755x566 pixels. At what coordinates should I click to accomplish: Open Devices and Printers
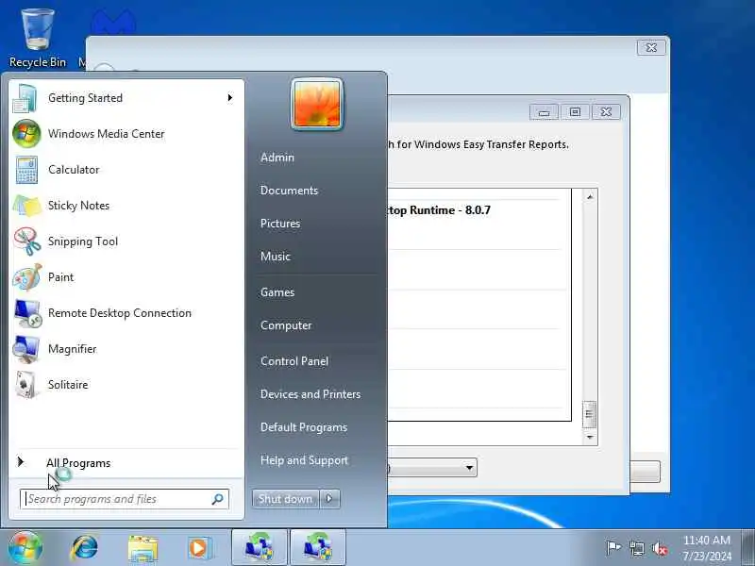coord(310,394)
